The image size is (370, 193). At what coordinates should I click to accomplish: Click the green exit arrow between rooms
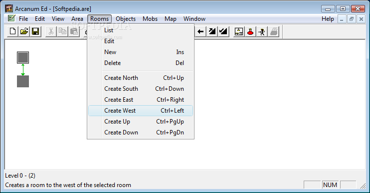[x=23, y=69]
